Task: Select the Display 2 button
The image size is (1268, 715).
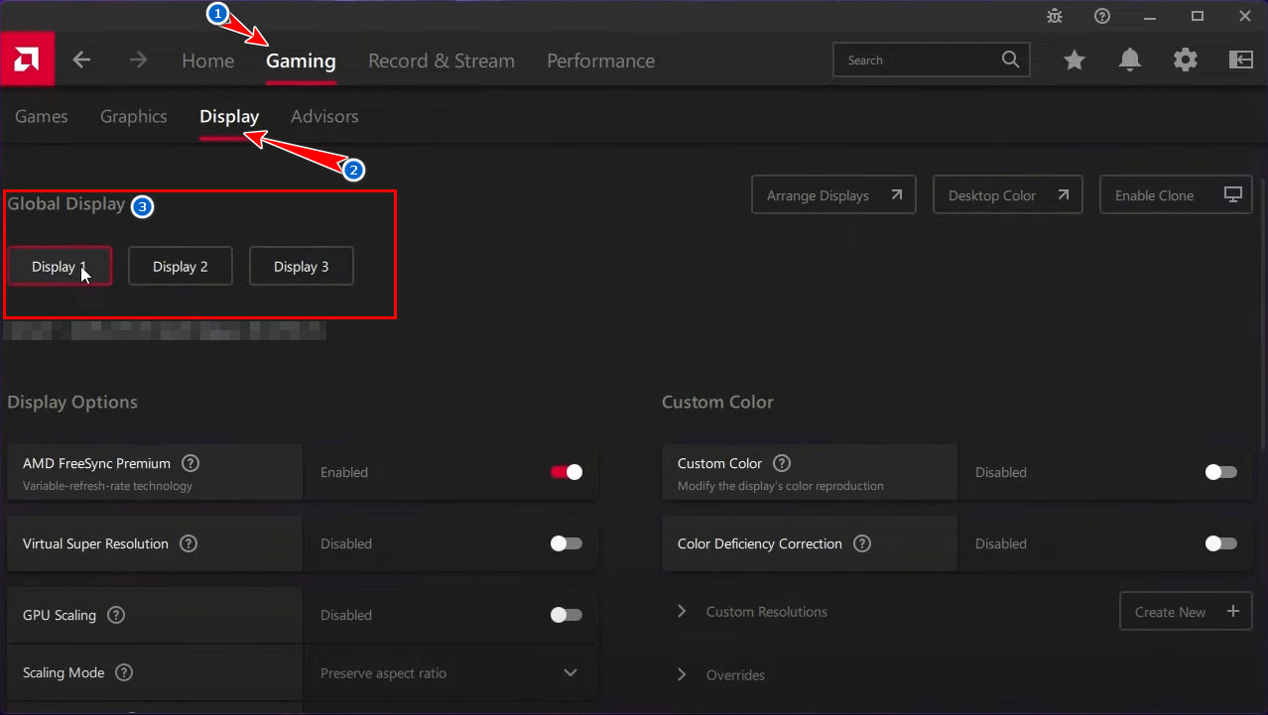Action: click(x=181, y=267)
